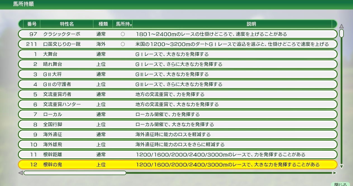The height and width of the screenshot is (186, 353).
Task: Click the left arrow of the horizontal scrollbar
Action: click(x=20, y=173)
